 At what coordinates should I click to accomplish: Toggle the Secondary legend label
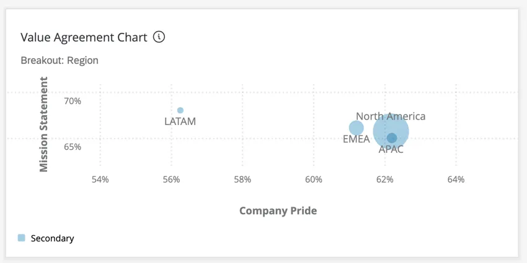coord(52,238)
